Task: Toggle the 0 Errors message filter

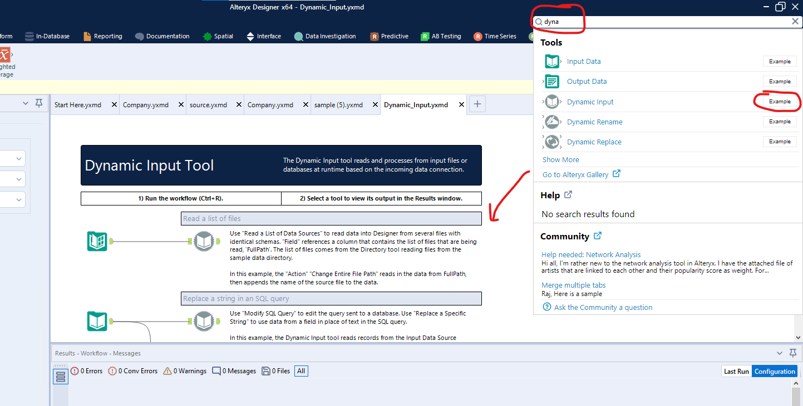Action: (x=86, y=370)
